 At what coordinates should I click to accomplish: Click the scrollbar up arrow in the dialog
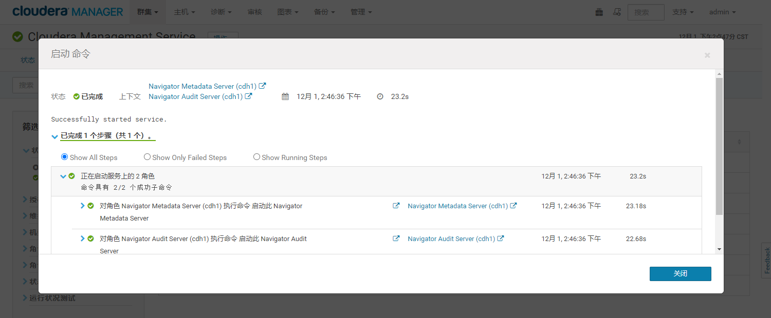click(719, 73)
